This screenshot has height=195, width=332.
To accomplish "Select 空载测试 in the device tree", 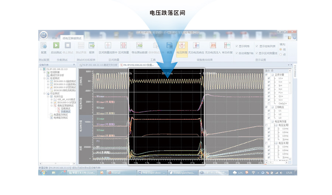I will (x=64, y=109).
